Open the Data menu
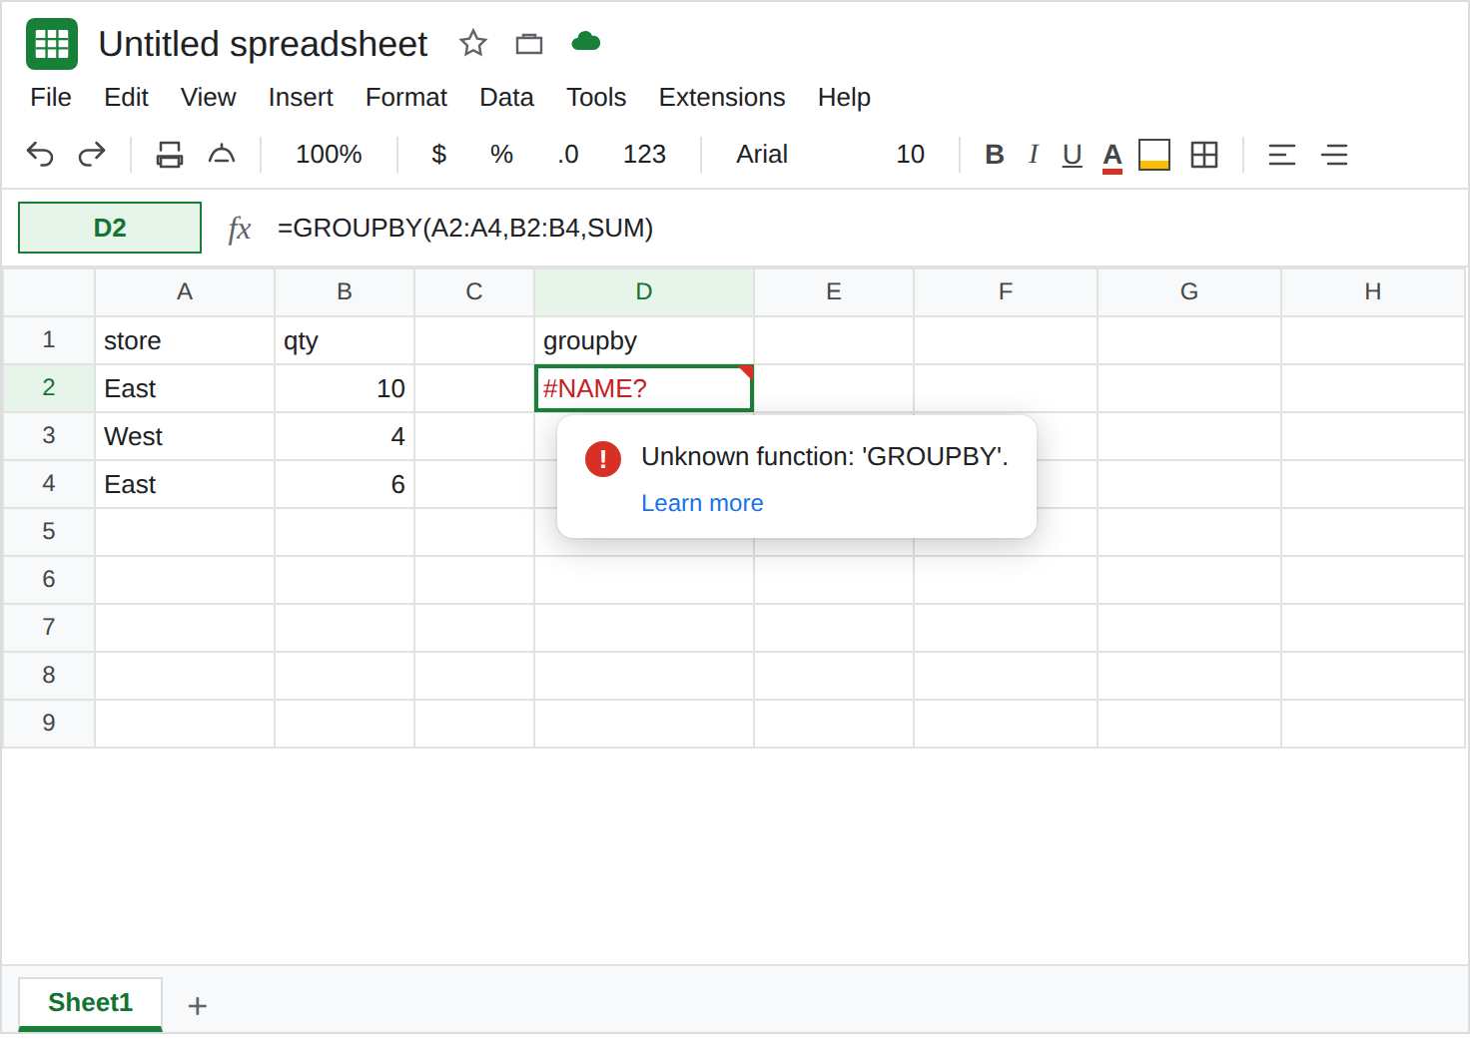The height and width of the screenshot is (1042, 1470). coord(506,97)
